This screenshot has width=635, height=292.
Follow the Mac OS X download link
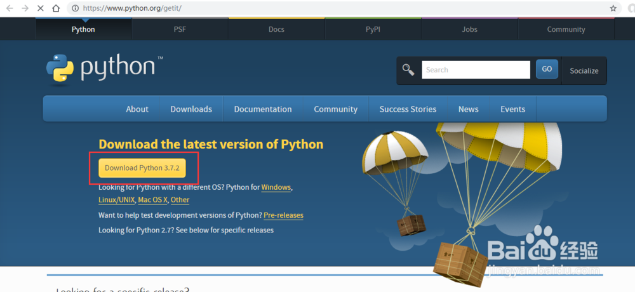[x=152, y=200]
